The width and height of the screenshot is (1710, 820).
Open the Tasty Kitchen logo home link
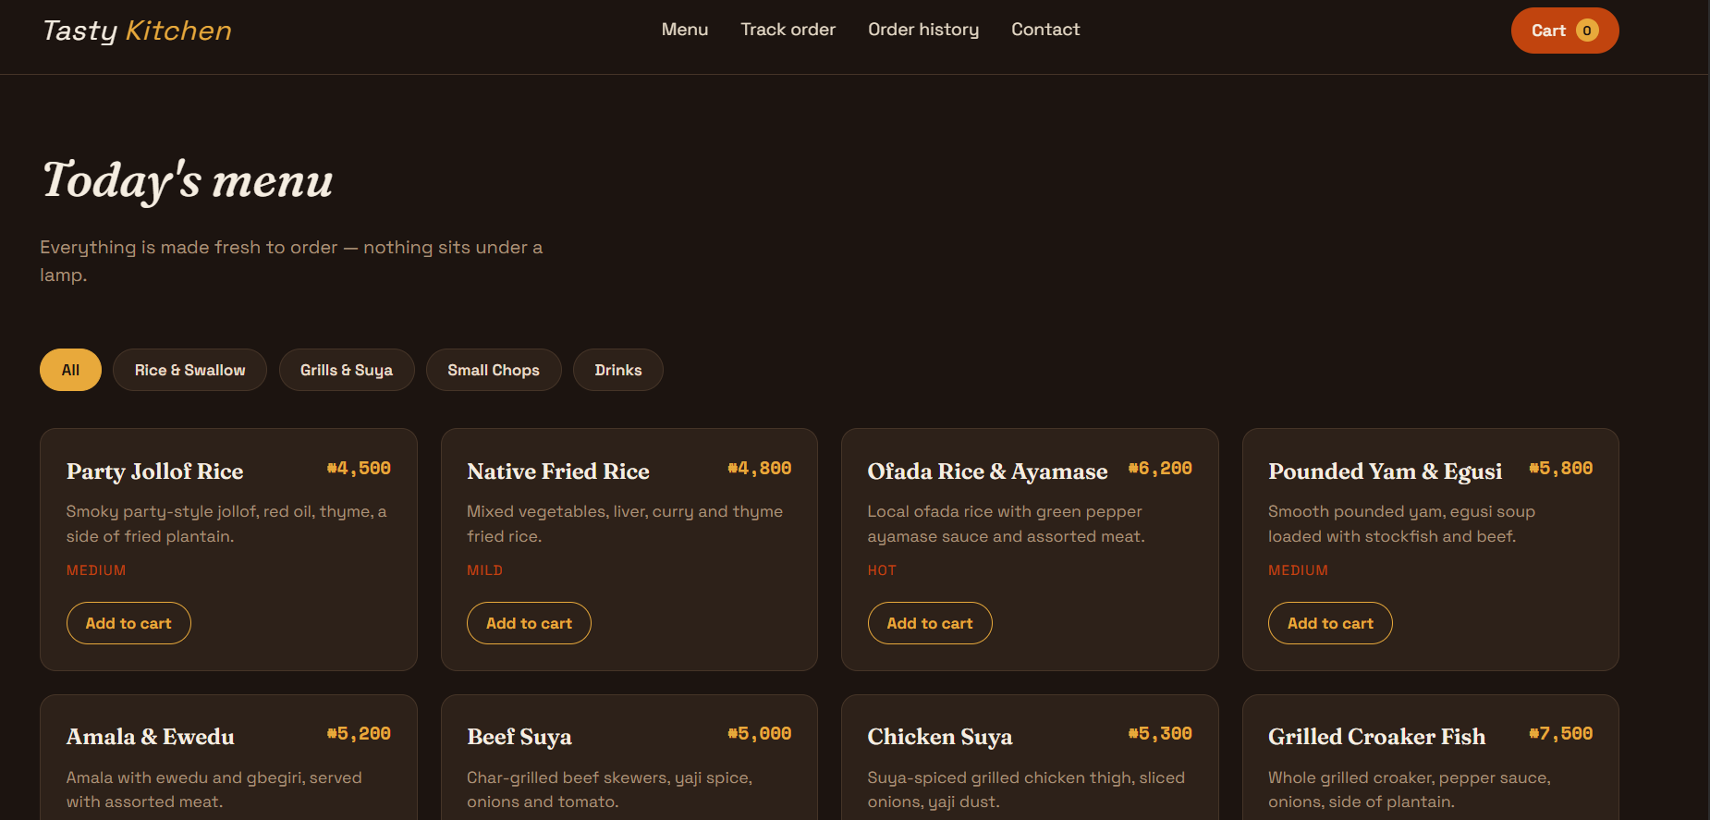click(137, 31)
